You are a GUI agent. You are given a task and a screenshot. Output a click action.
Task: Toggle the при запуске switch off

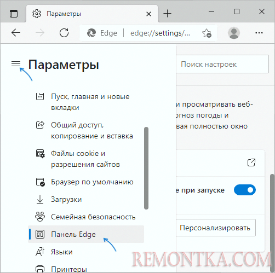(245, 190)
